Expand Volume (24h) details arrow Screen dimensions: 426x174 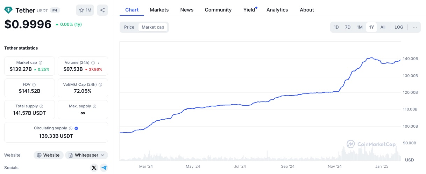point(99,63)
